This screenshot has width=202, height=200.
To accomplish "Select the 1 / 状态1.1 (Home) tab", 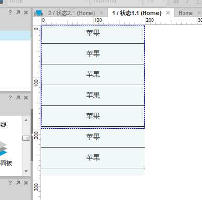I will (x=137, y=13).
